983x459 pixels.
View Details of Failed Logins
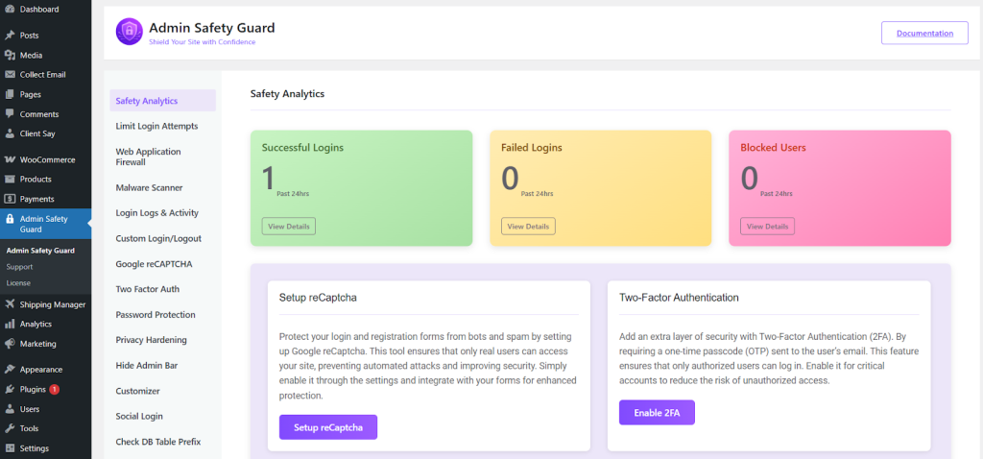coord(528,227)
